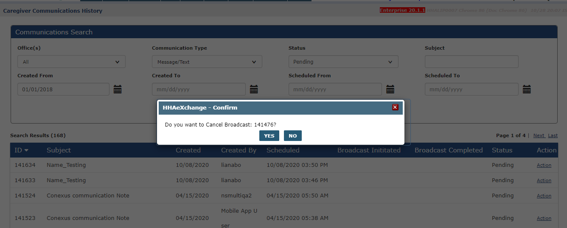Open the Scheduled To calendar picker
Viewport: 567px width, 228px height.
pyautogui.click(x=527, y=89)
